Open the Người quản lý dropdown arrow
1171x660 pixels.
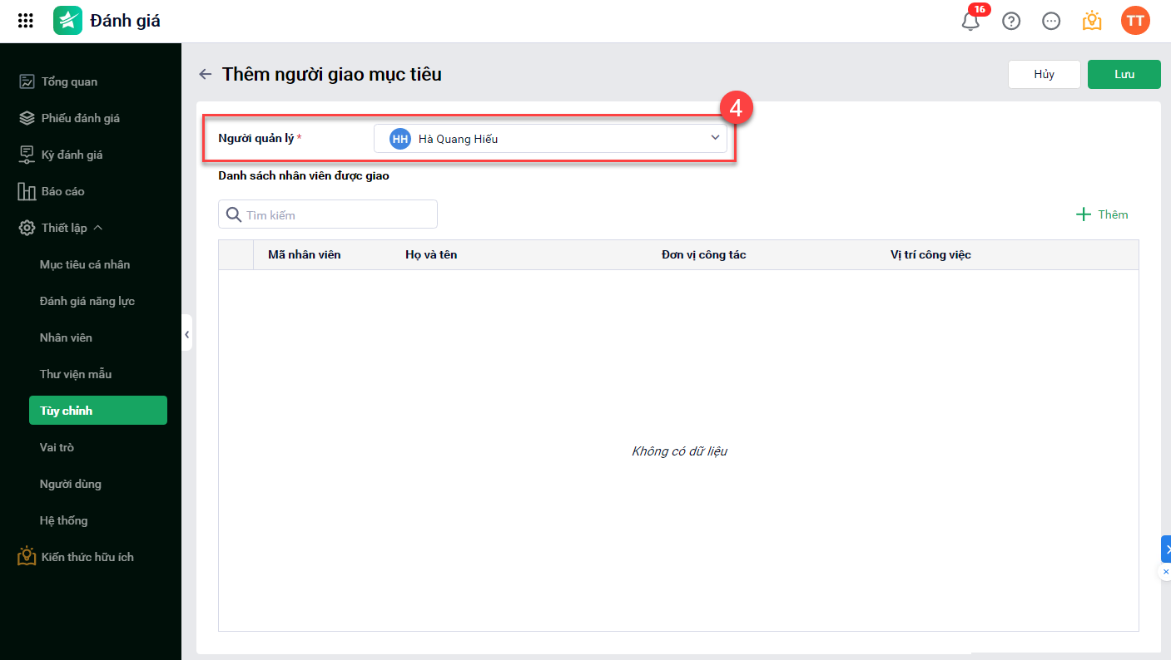715,138
